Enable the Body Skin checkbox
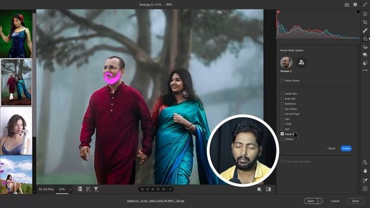 click(x=282, y=99)
